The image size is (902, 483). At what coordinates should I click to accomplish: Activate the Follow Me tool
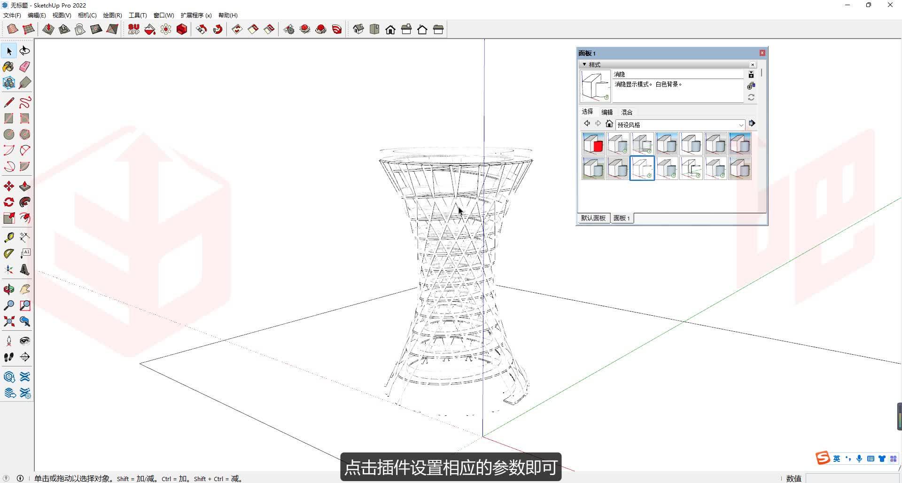25,202
